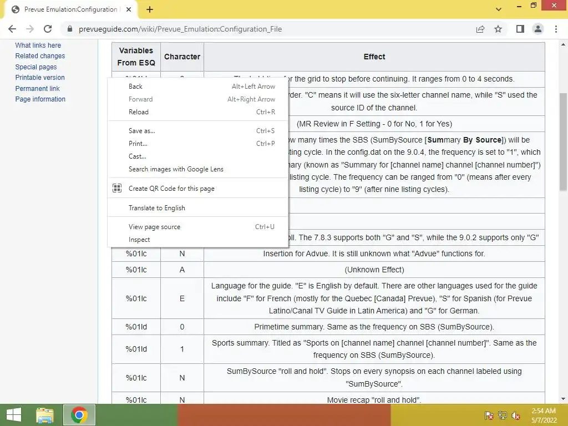This screenshot has width=568, height=426.
Task: Select the Prevue Emulation:Configuration tab
Action: click(x=70, y=9)
